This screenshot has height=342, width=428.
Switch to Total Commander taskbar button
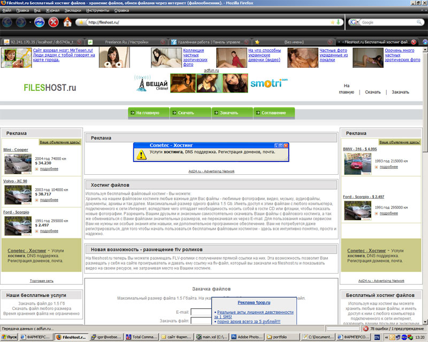click(141, 337)
